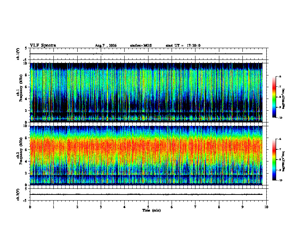Click inside the ch.1 spectrogram plot
This screenshot has height=232, width=300.
(146, 92)
